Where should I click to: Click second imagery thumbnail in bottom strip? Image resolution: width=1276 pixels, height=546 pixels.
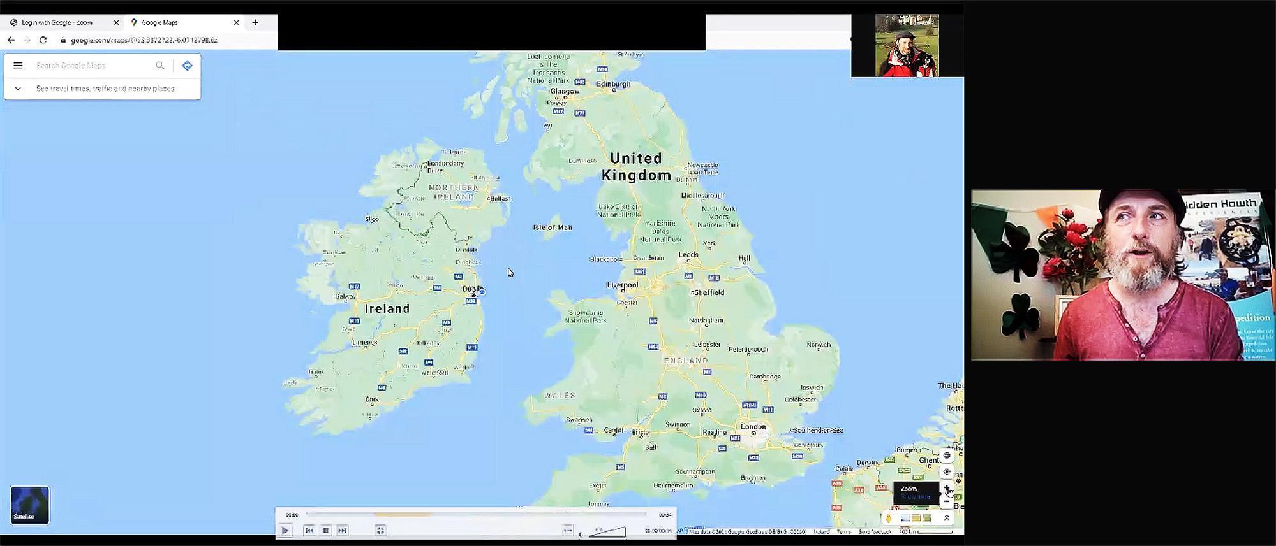point(916,519)
